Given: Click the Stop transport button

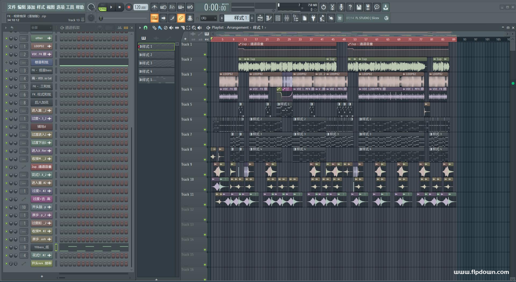Looking at the screenshot, I should point(119,7).
